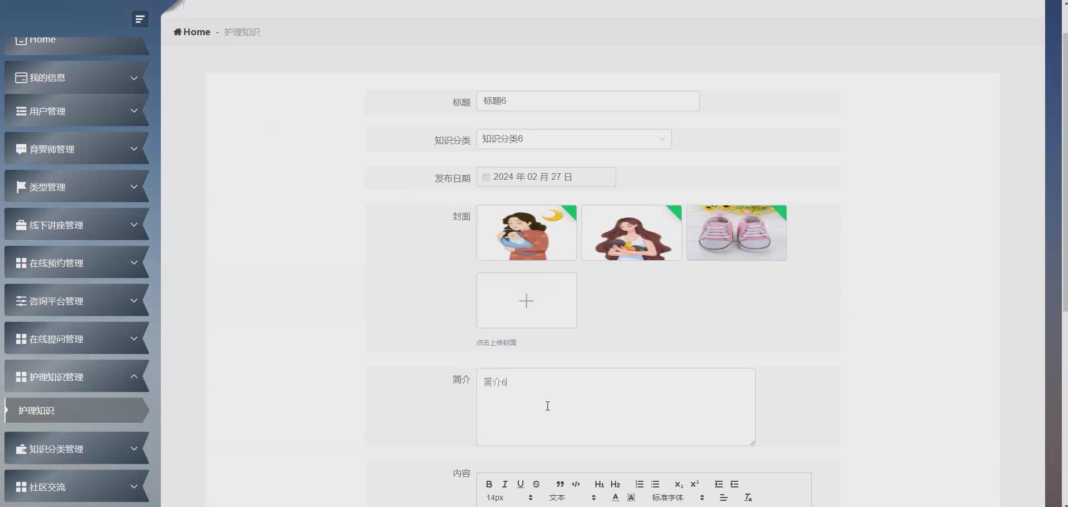Clear text formatting in editor
The height and width of the screenshot is (507, 1068).
[x=748, y=498]
